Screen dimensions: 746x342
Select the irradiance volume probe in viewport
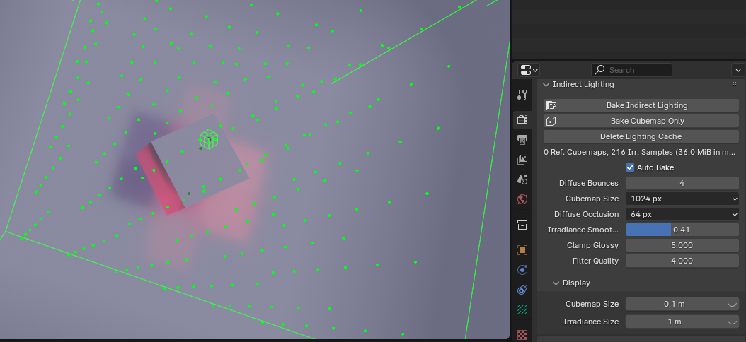208,139
